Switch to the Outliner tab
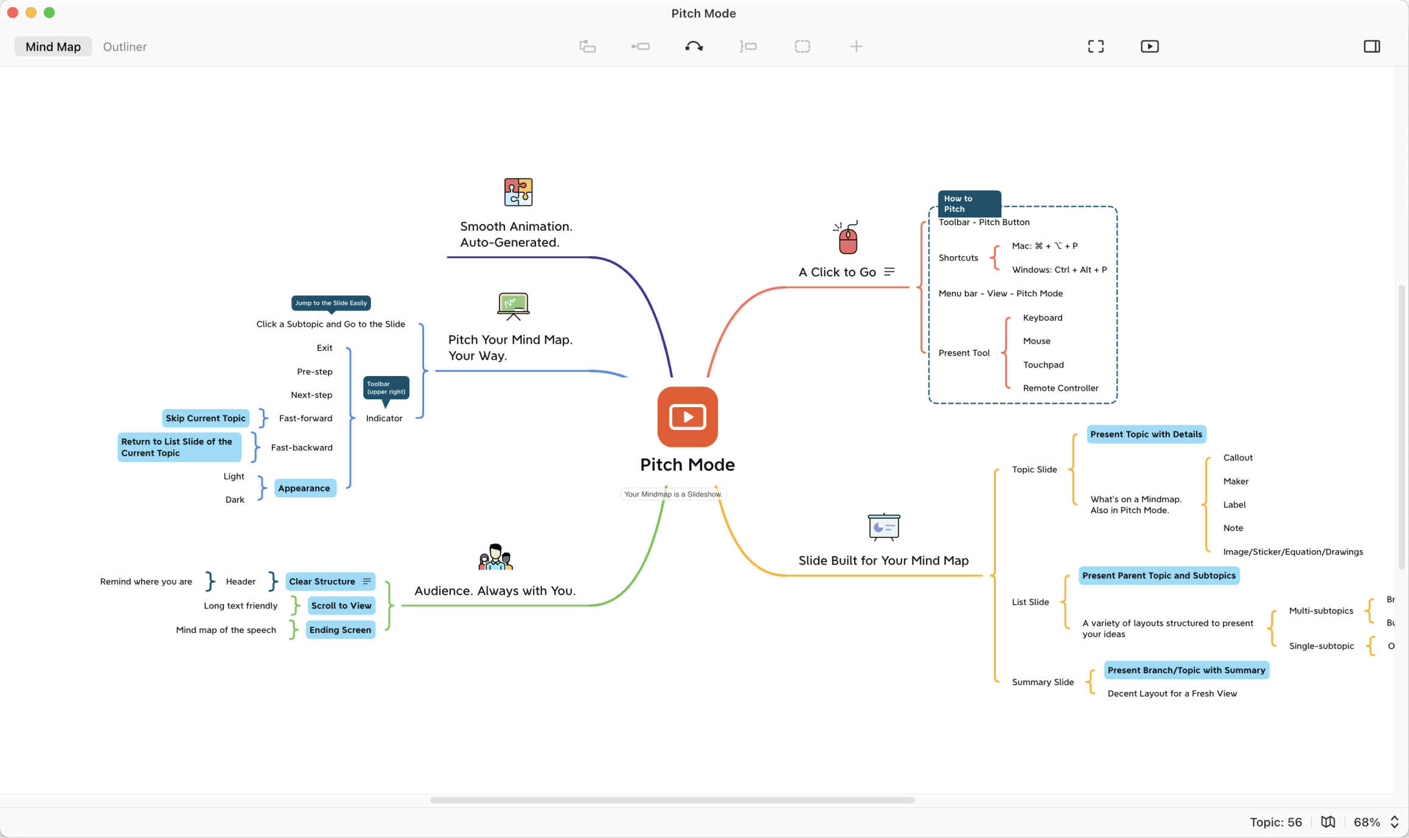Image resolution: width=1409 pixels, height=838 pixels. click(124, 46)
